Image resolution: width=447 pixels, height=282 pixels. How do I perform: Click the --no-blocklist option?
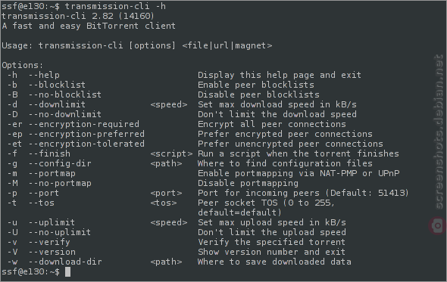(65, 95)
